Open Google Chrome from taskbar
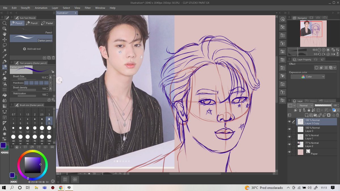 61,188
